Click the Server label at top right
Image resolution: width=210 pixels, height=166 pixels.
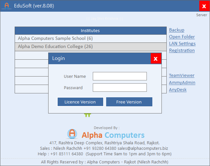coord(202,15)
